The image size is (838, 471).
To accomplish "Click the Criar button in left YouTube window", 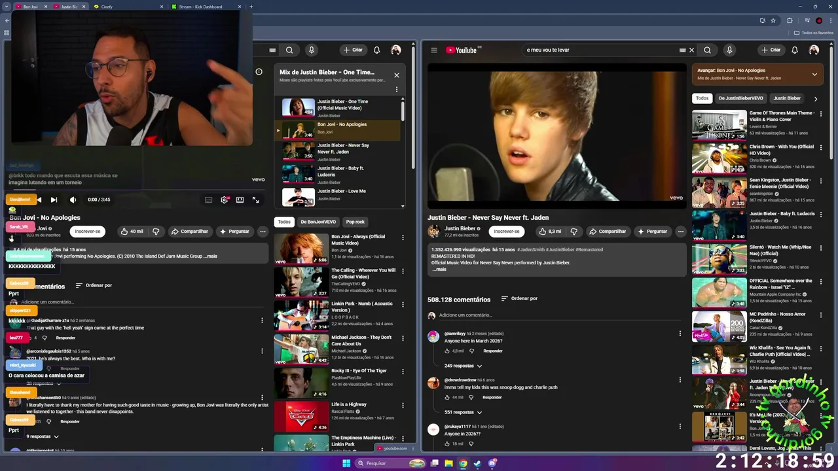I will (353, 50).
